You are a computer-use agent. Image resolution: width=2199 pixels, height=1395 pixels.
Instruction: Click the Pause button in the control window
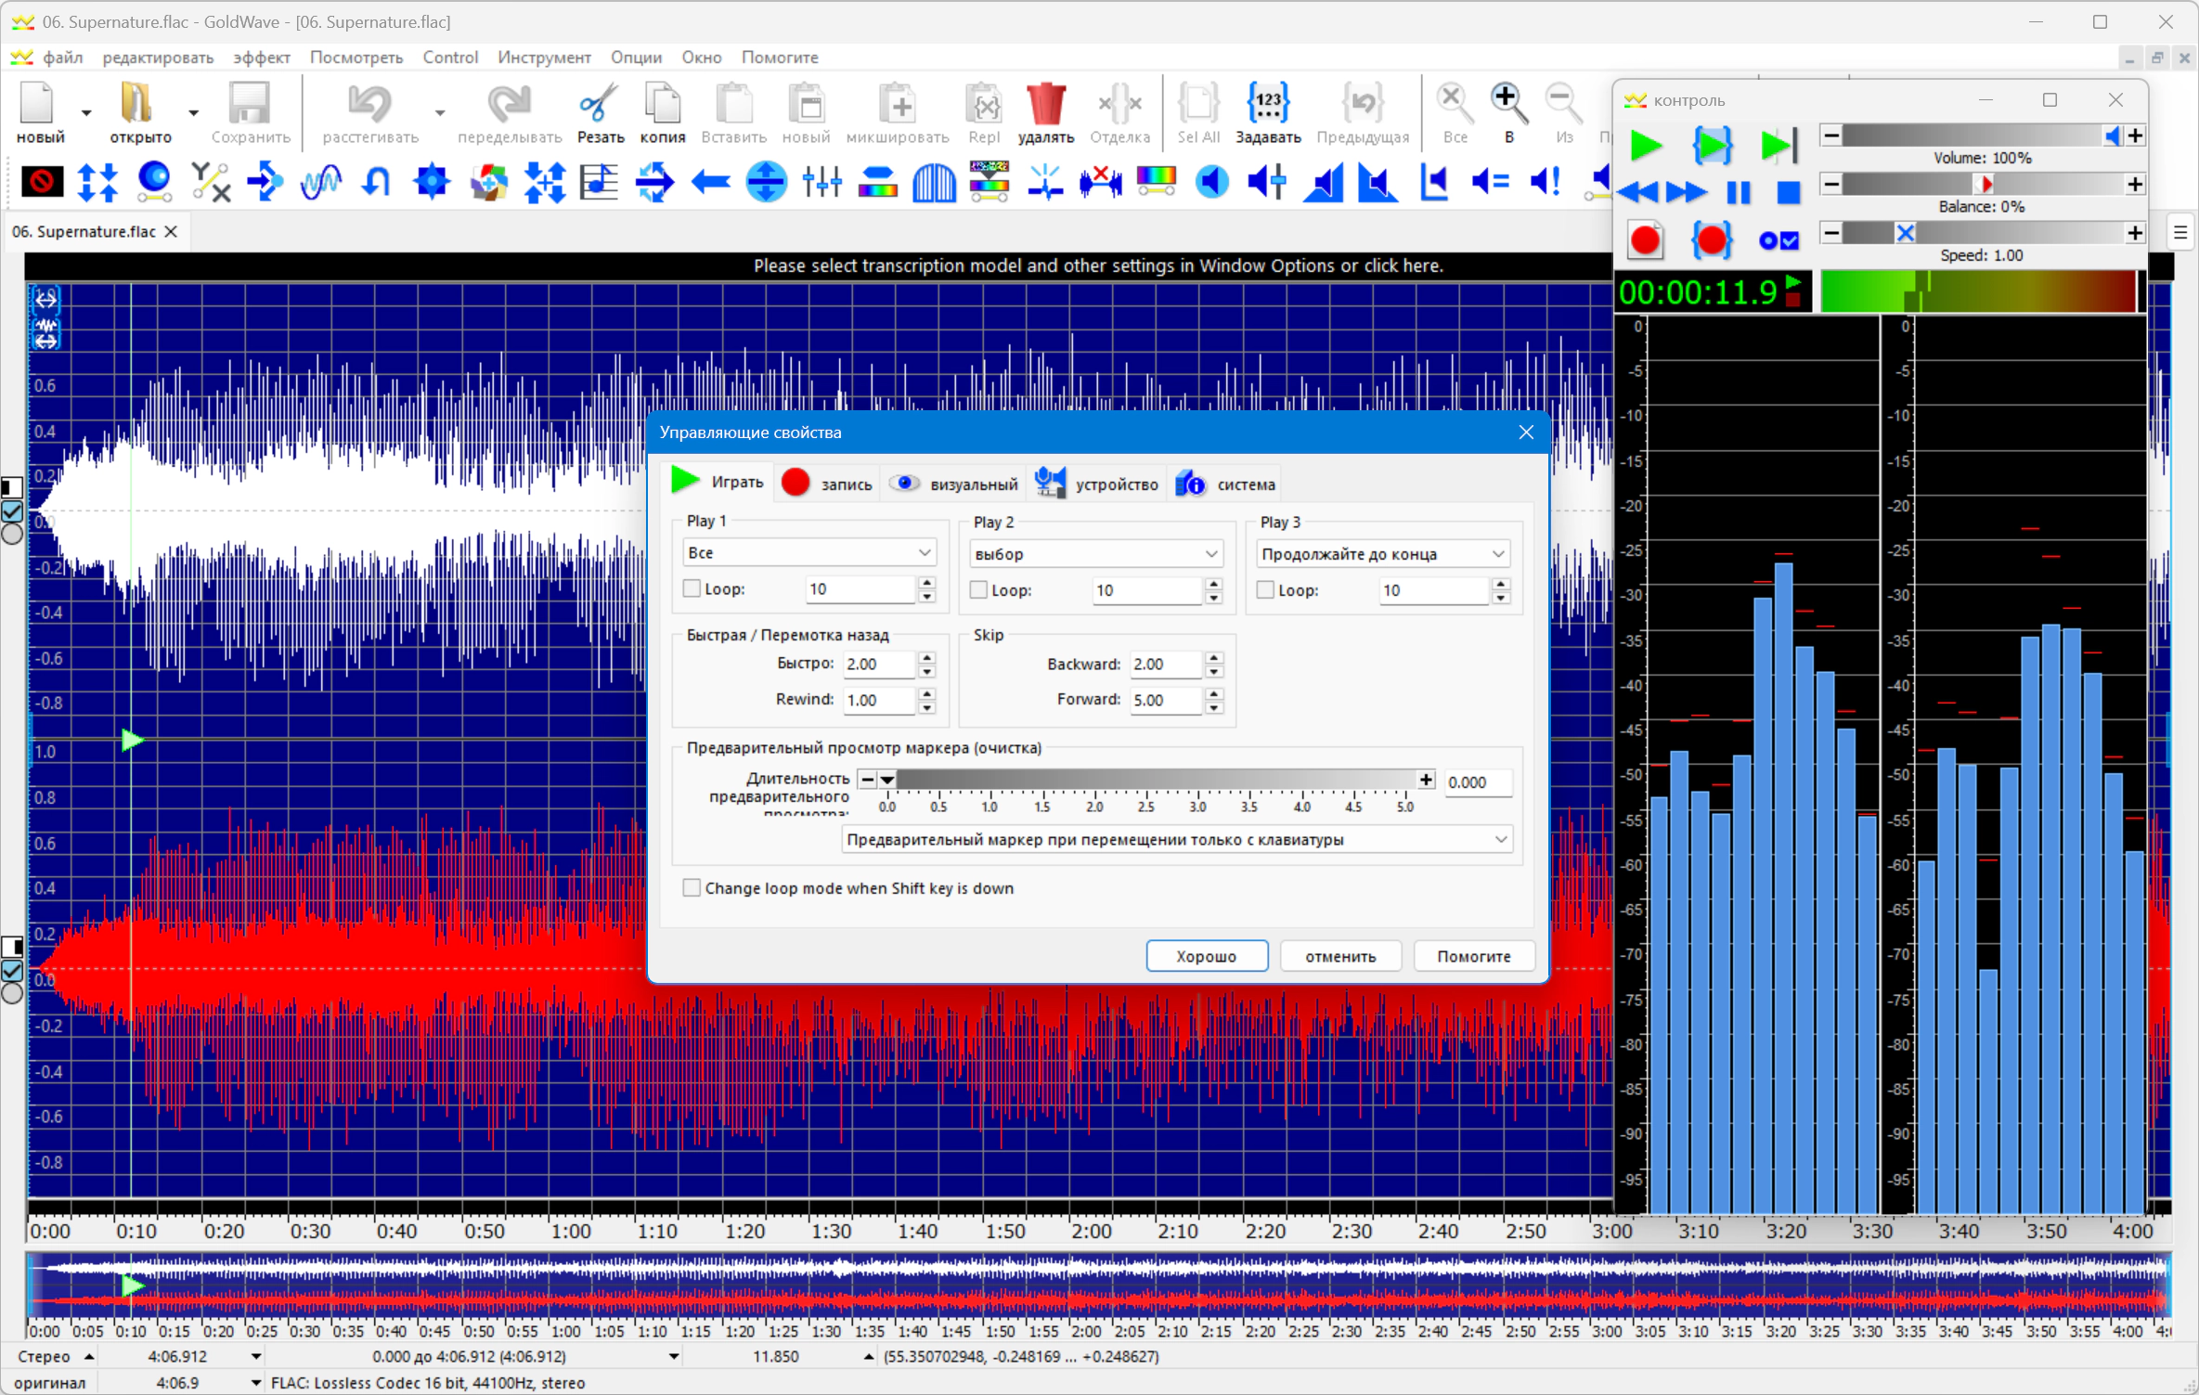[1738, 192]
